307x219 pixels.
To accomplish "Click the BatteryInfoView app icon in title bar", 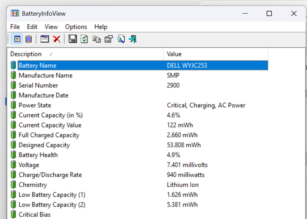I will (x=15, y=13).
